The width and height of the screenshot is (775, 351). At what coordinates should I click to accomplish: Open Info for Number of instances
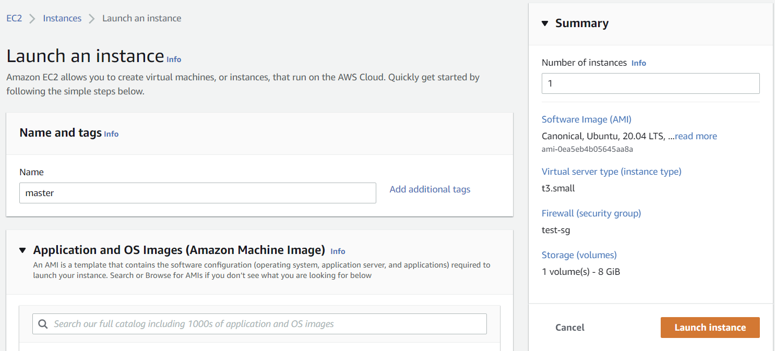coord(638,63)
